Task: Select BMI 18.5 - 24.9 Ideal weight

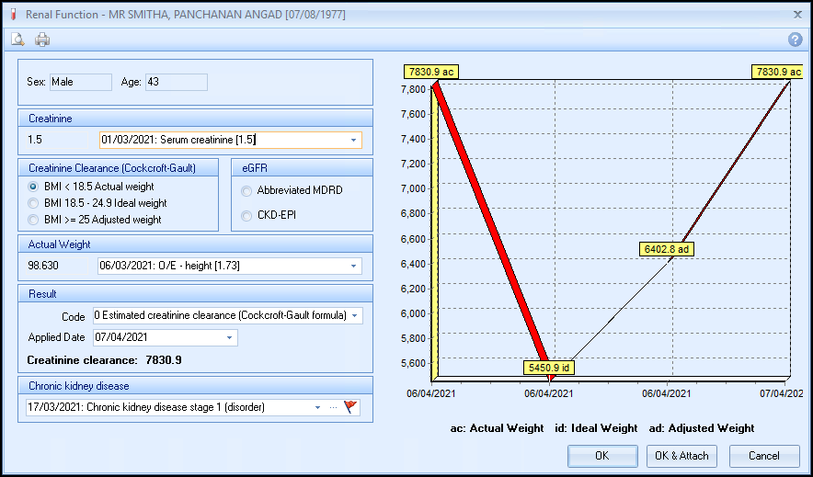Action: tap(34, 203)
